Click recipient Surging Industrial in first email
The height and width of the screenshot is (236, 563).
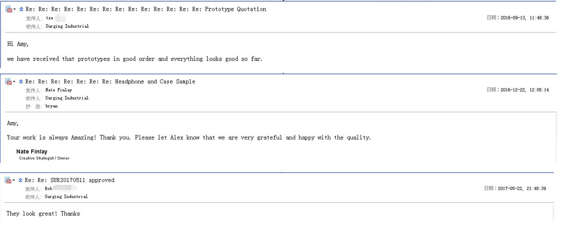[67, 26]
